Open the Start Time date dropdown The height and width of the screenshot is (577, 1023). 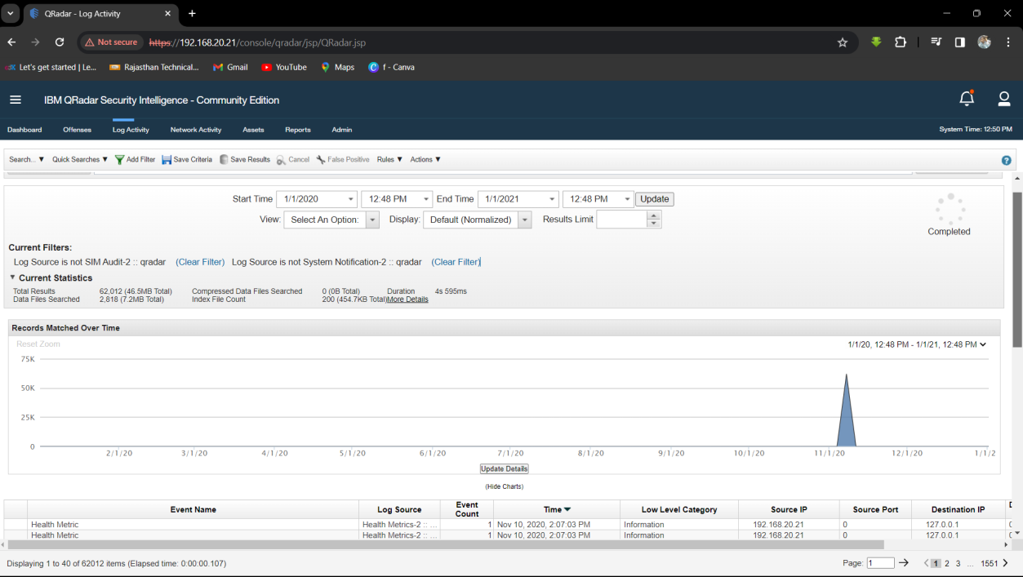(x=351, y=199)
